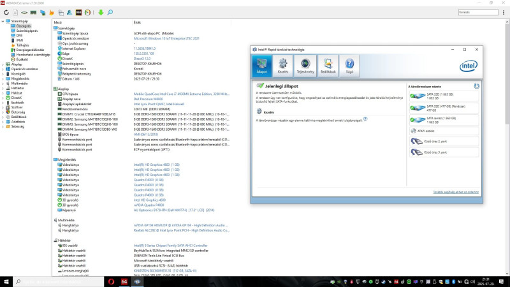The image size is (510, 287).
Task: Click the user contact toolbar icon
Action: 69,12
